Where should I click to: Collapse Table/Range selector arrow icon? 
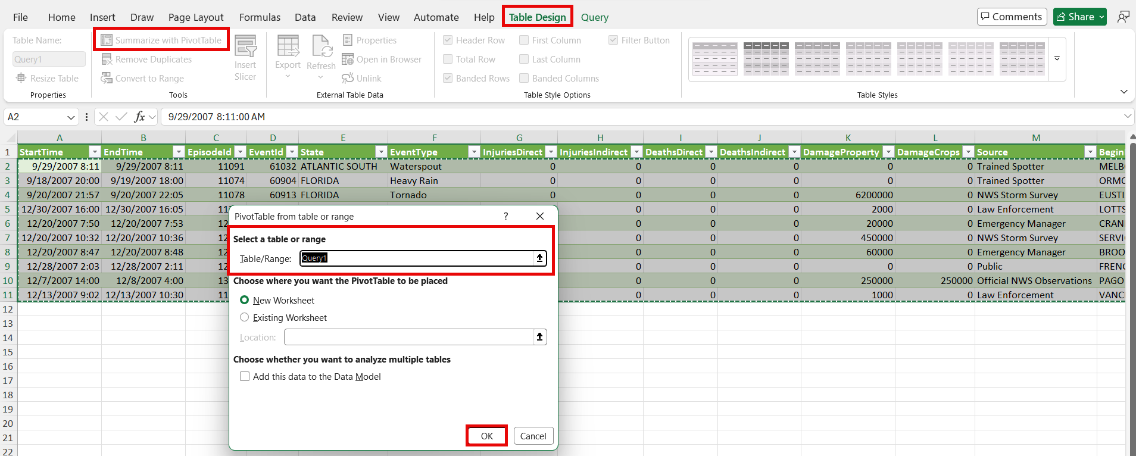[x=539, y=258]
